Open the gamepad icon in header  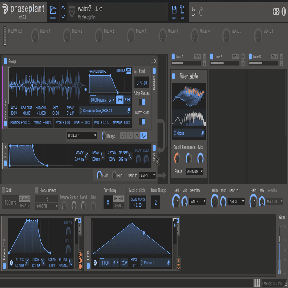tap(276, 12)
